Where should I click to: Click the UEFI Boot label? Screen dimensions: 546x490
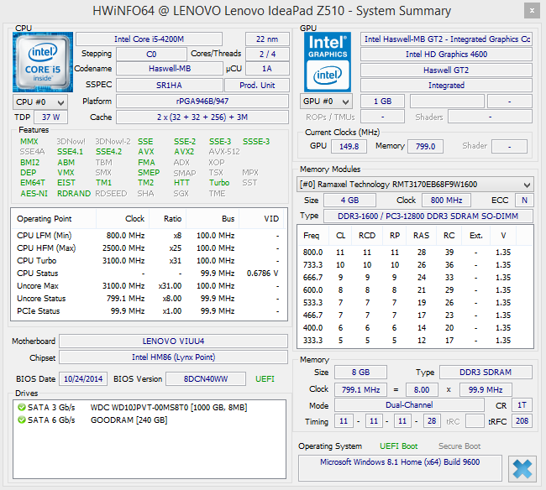(399, 446)
